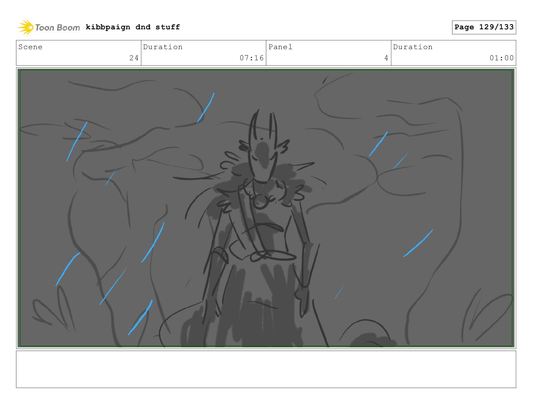
Task: Click the storyboard panel sketch of the horned figure
Action: click(266, 208)
